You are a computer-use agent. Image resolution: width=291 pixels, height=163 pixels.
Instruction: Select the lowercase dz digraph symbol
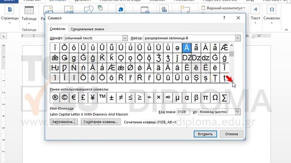pos(206,58)
